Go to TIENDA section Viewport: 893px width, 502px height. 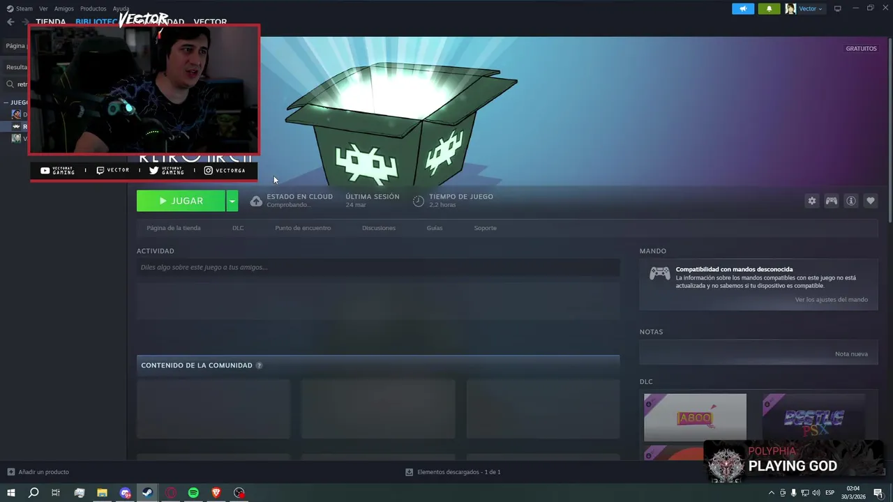(x=51, y=22)
